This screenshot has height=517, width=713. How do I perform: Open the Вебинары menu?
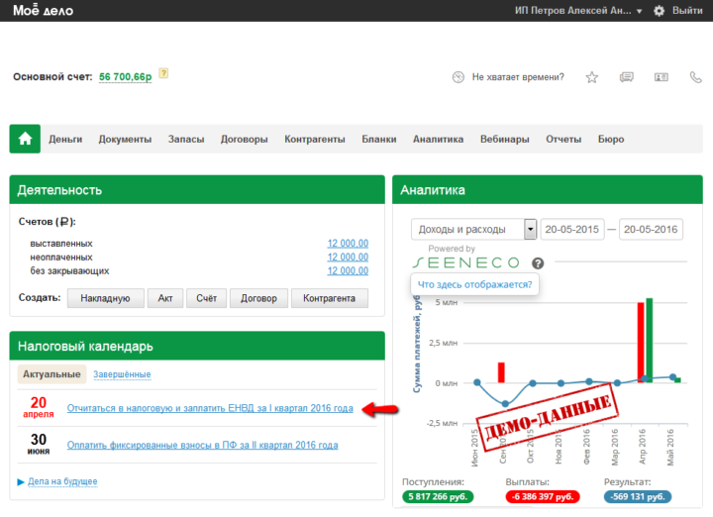click(505, 139)
